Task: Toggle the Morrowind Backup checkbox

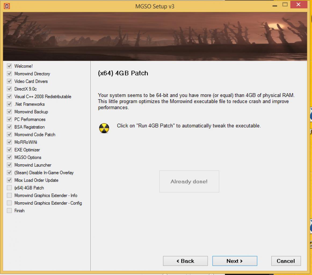Action: (x=9, y=112)
